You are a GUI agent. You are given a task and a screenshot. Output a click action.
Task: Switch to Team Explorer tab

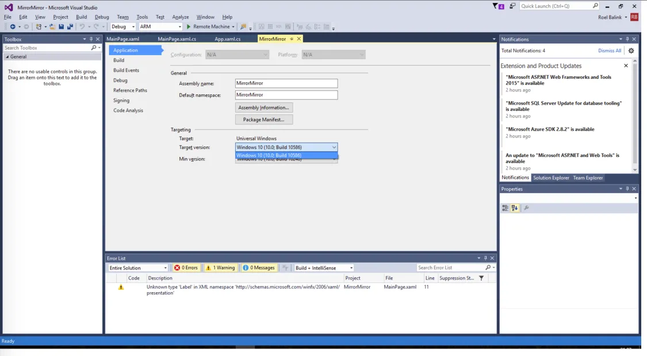(x=588, y=178)
